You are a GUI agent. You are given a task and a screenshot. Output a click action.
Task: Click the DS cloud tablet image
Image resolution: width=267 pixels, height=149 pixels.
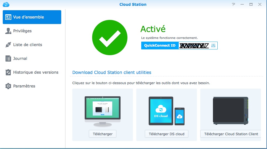pyautogui.click(x=161, y=111)
